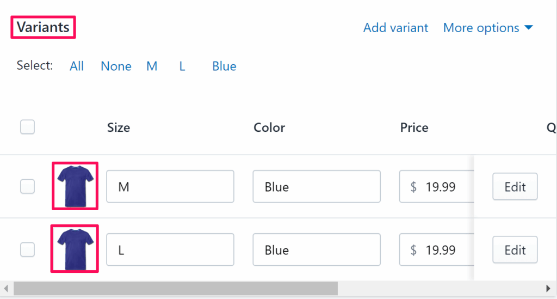This screenshot has width=557, height=299.
Task: Select all Blue variants link
Action: (224, 66)
